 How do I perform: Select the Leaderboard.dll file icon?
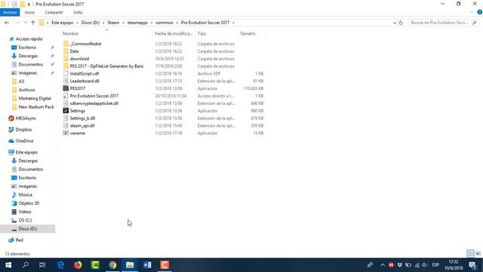tap(66, 81)
